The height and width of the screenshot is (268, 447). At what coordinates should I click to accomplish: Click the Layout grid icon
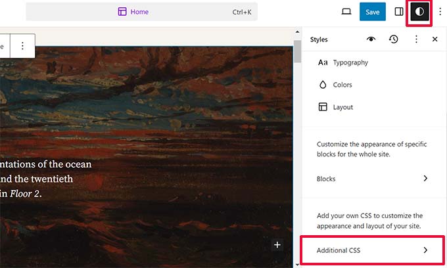tap(323, 107)
